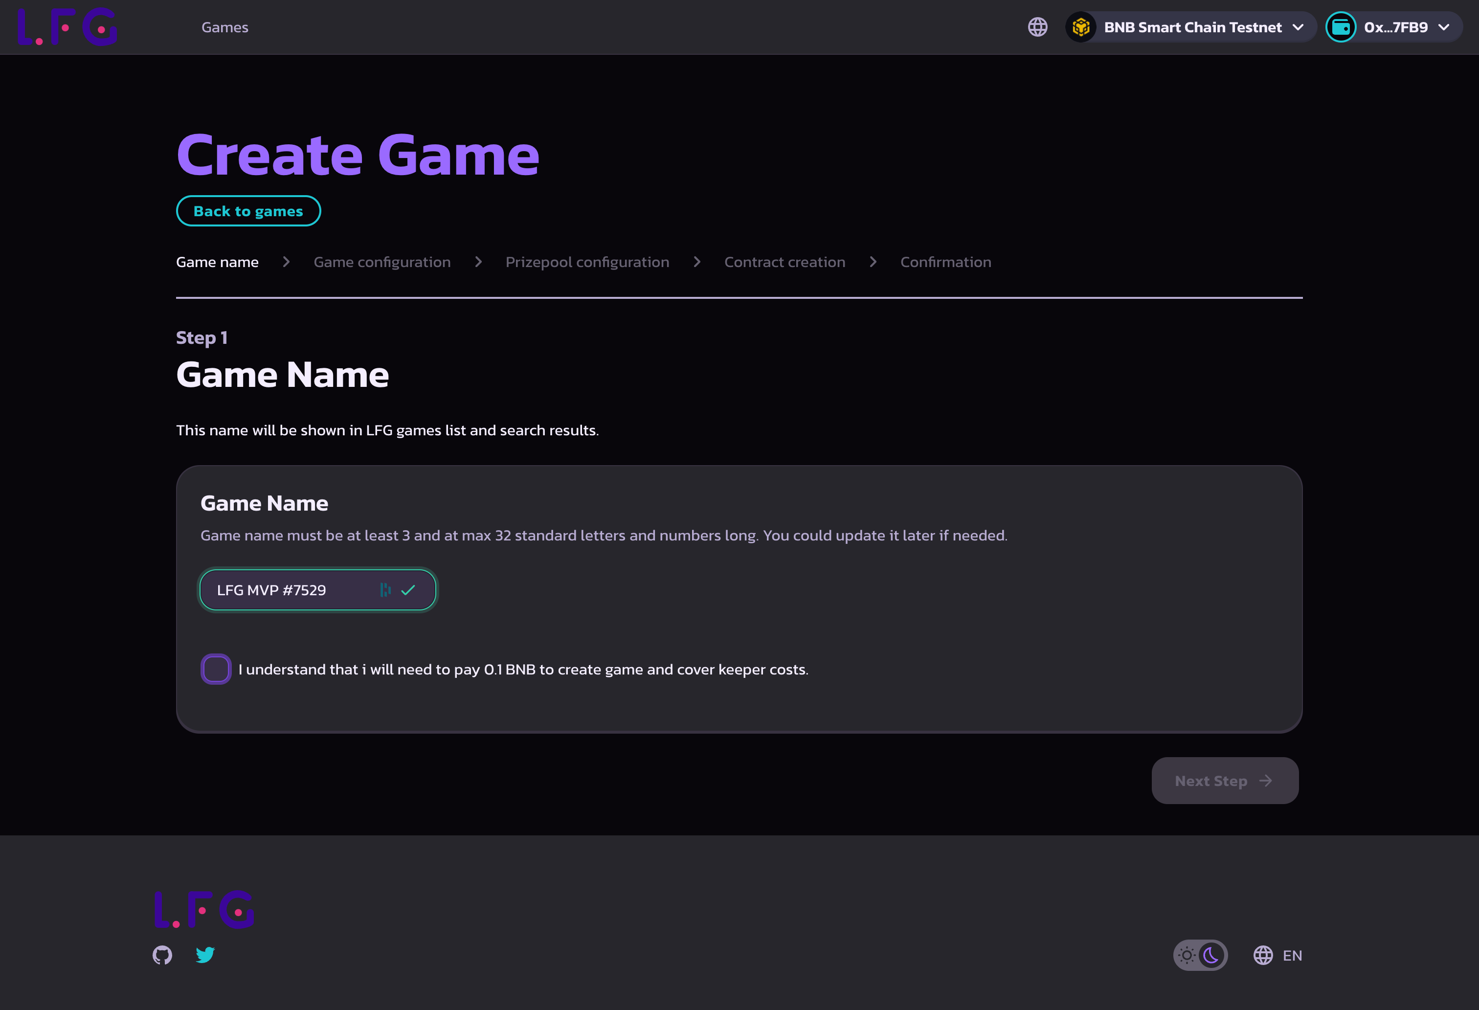Click the green checkmark in name field
The image size is (1479, 1010).
coord(408,590)
